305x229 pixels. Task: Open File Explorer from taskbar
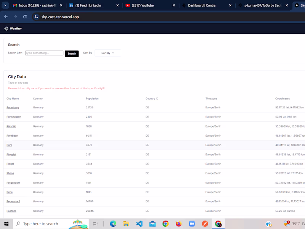[x=126, y=224]
